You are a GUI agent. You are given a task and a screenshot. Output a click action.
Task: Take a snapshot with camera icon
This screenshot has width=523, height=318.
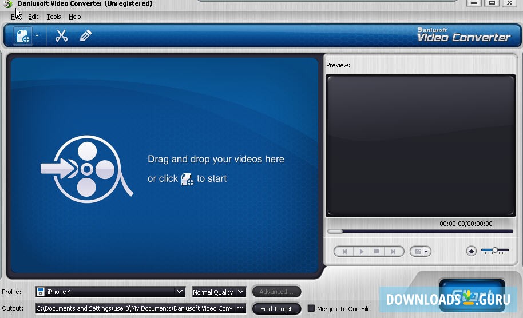418,251
